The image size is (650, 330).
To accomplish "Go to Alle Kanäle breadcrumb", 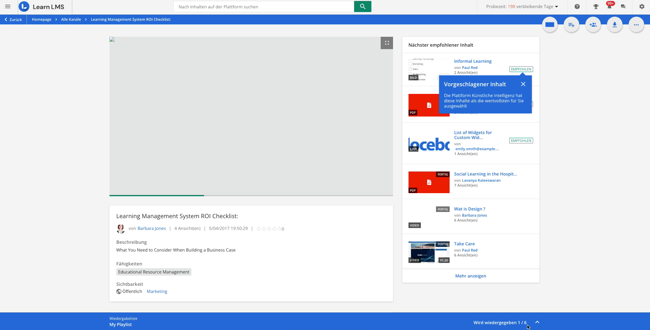I will 71,19.
